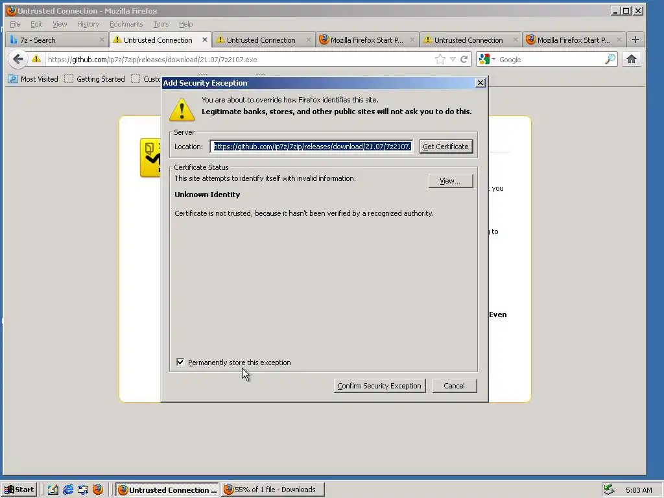The image size is (664, 498).
Task: Click the Google search box
Action: click(x=551, y=60)
